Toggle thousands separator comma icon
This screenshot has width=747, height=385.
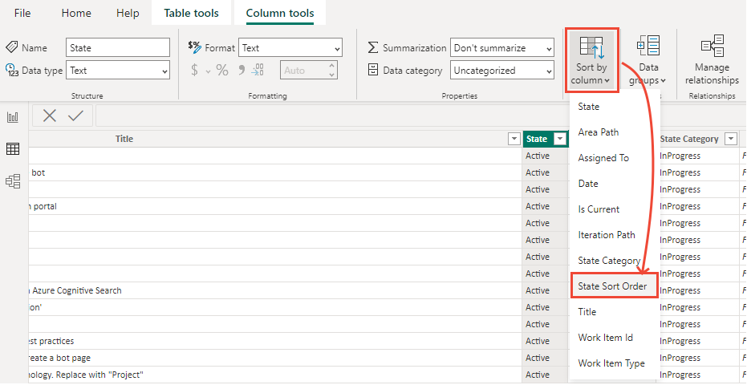(x=242, y=71)
